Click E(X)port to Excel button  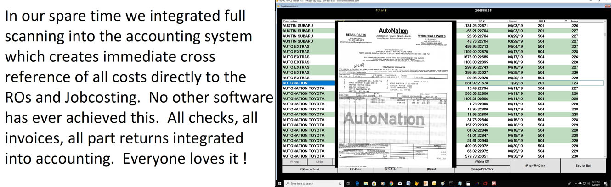[310, 169]
